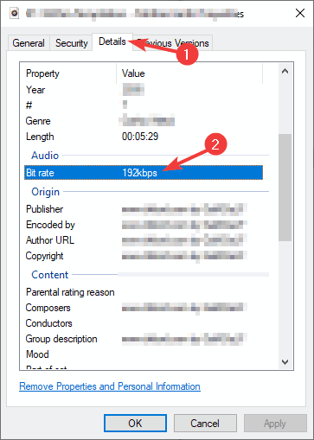The height and width of the screenshot is (440, 314).
Task: Select the Details tab
Action: 112,41
